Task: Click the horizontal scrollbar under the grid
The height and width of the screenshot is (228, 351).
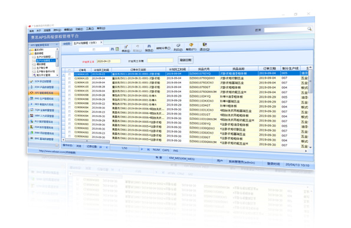Action: 87,141
